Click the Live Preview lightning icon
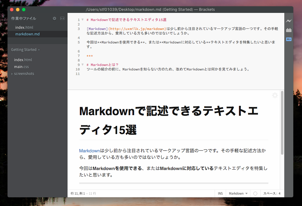The width and height of the screenshot is (302, 206). click(289, 21)
